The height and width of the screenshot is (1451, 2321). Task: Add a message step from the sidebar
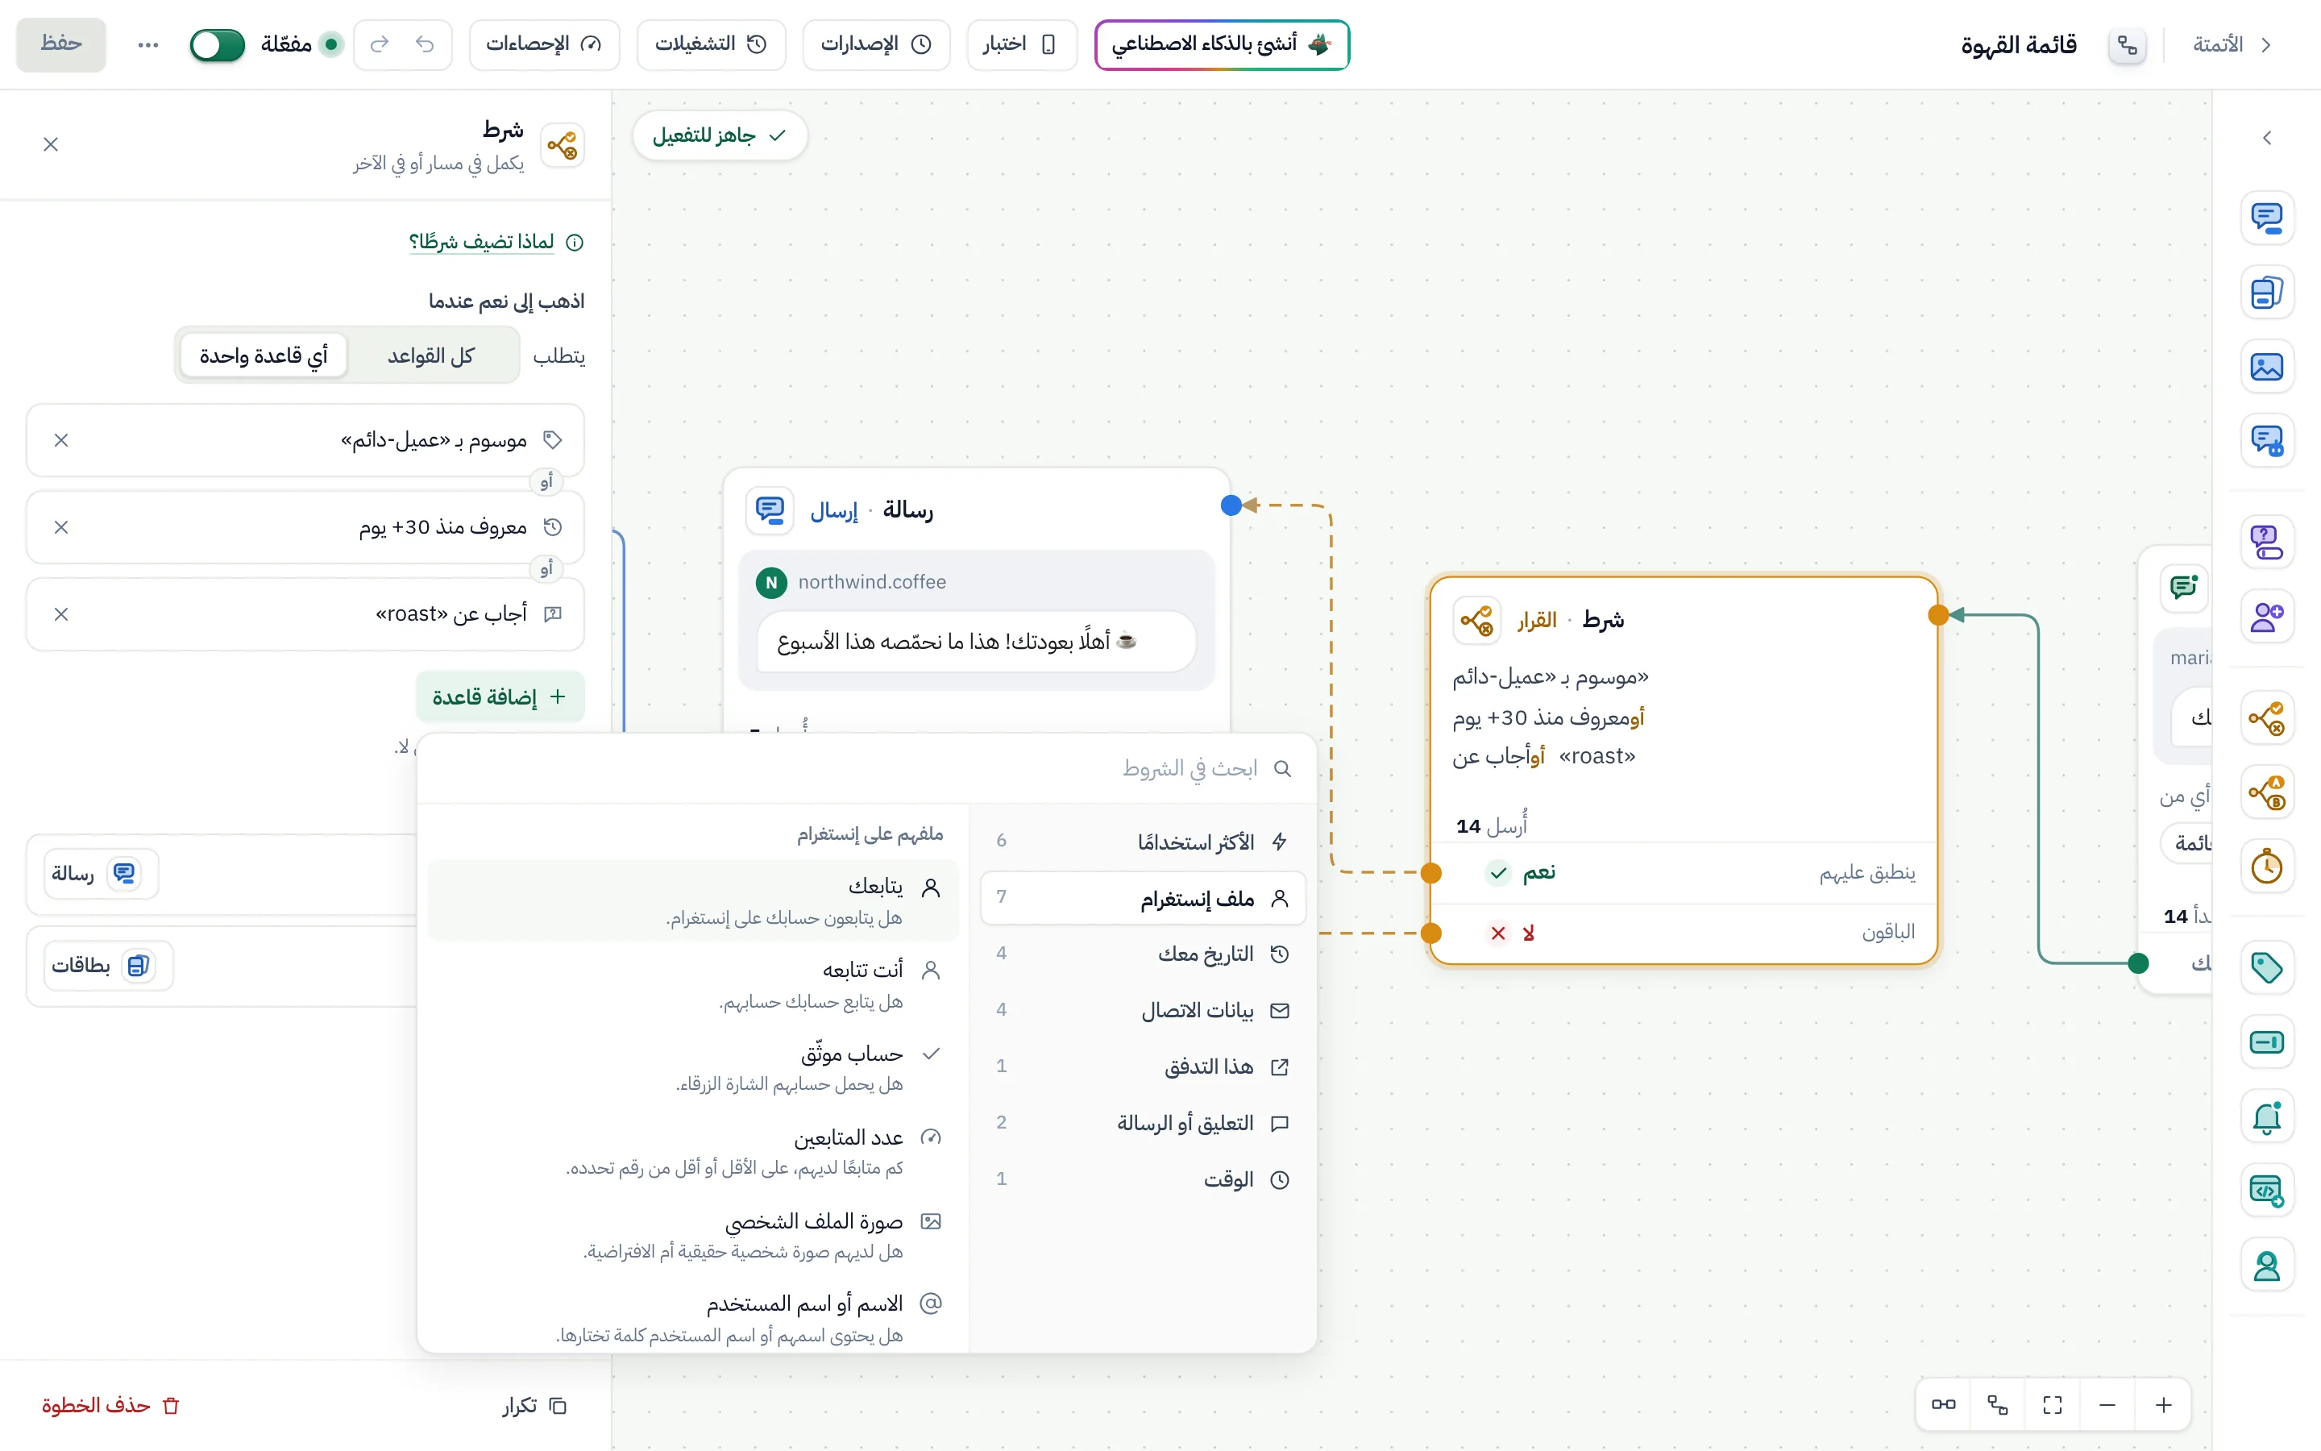pyautogui.click(x=2266, y=218)
